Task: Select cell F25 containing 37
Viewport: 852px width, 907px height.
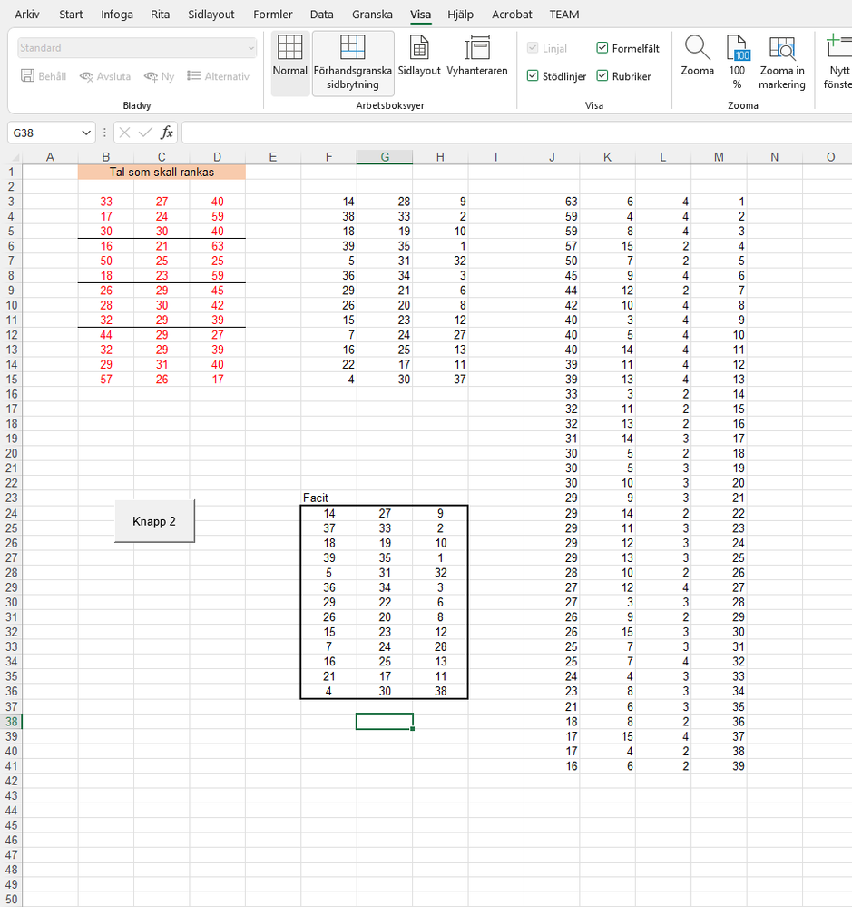Action: [328, 528]
